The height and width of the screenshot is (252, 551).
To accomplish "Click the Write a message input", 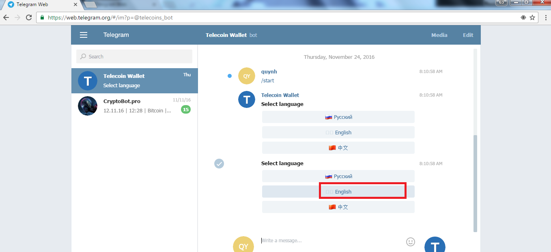I will pos(330,241).
